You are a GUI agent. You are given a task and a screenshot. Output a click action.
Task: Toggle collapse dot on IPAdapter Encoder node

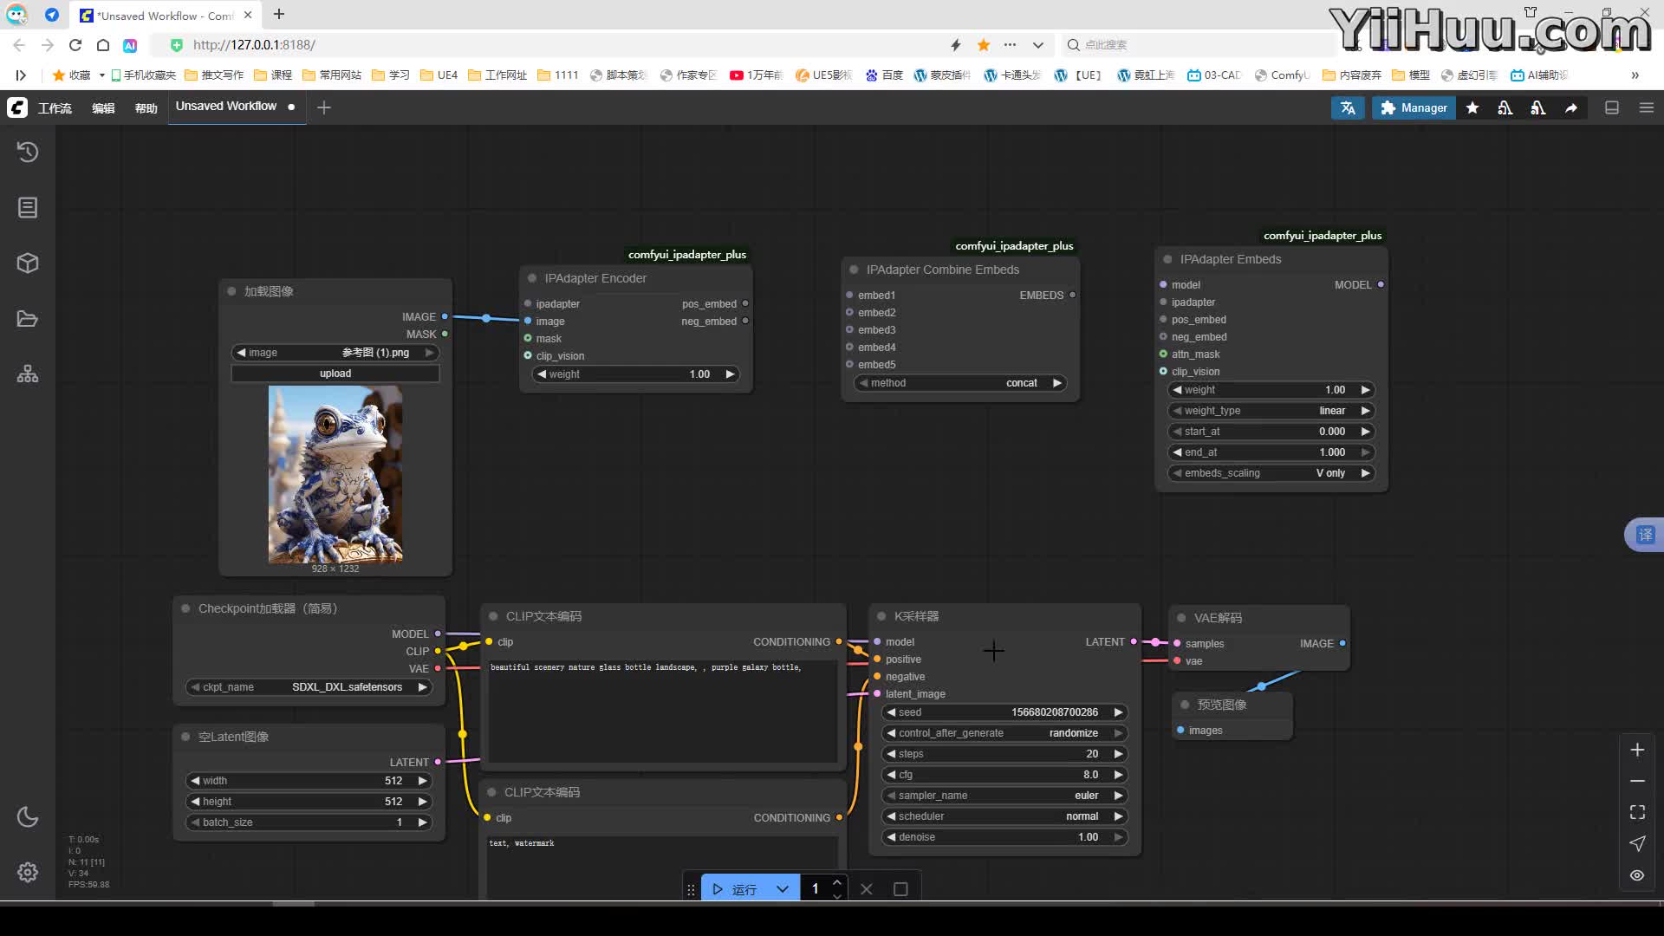coord(532,278)
